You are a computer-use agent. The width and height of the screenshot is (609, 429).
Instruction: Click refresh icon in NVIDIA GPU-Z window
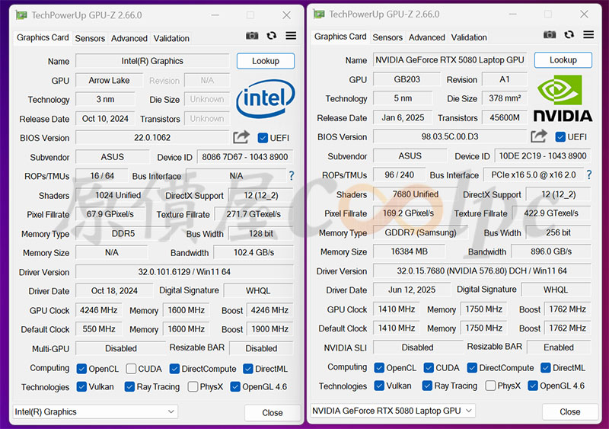tap(569, 34)
